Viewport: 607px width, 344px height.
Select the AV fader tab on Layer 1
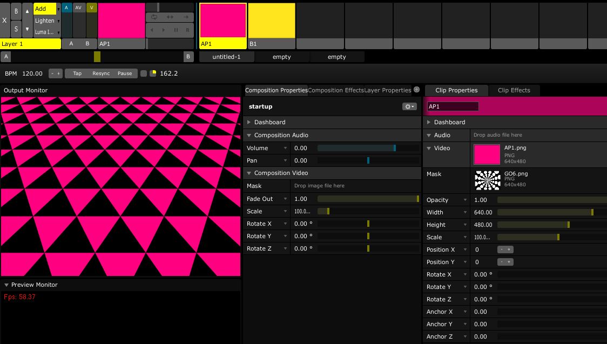click(x=79, y=8)
